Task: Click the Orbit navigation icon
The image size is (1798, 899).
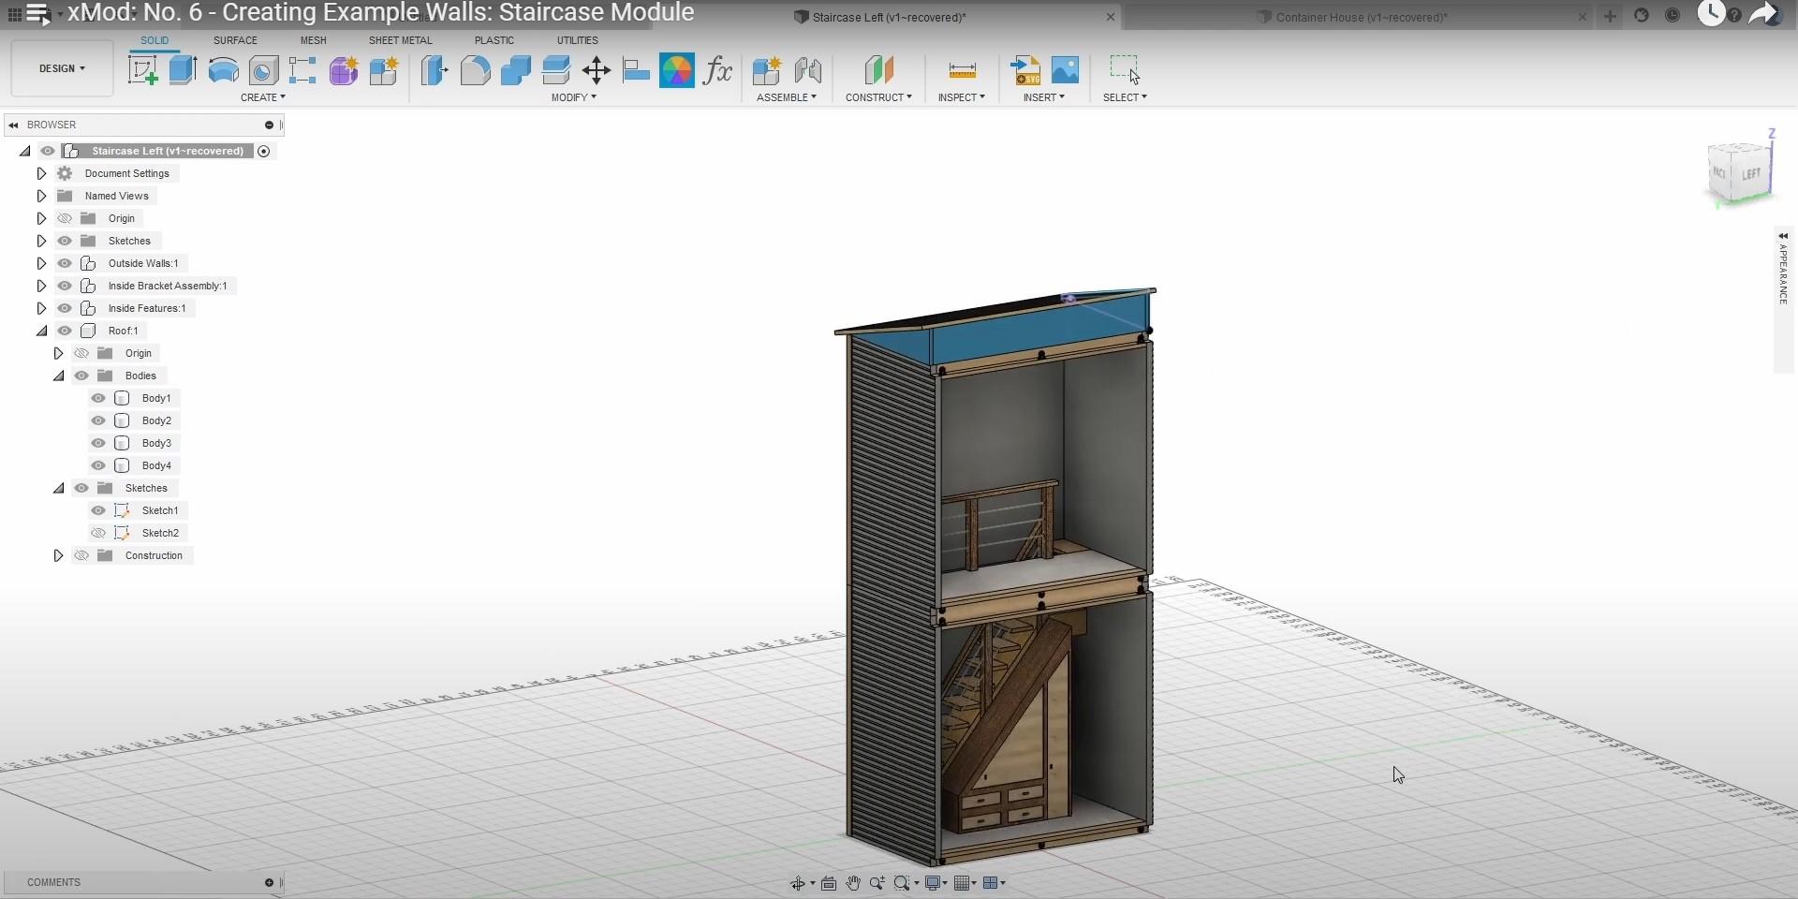Action: coord(798,883)
